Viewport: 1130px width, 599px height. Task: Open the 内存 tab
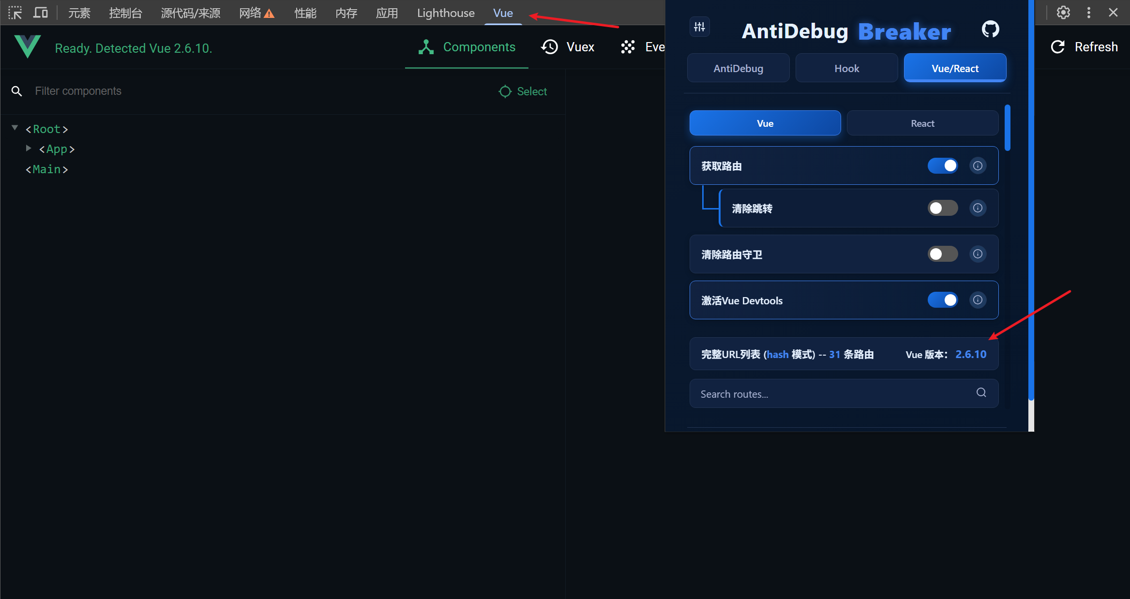click(x=346, y=13)
